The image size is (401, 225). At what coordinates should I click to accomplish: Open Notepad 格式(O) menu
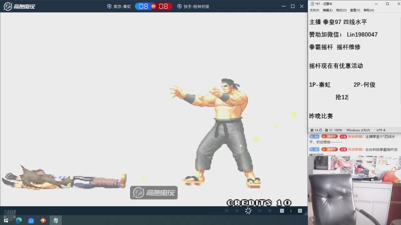click(x=341, y=10)
